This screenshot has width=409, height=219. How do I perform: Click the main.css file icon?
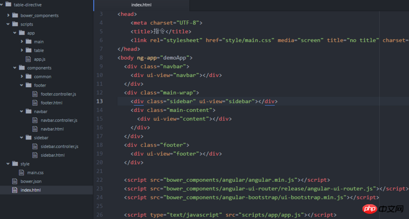(21, 173)
